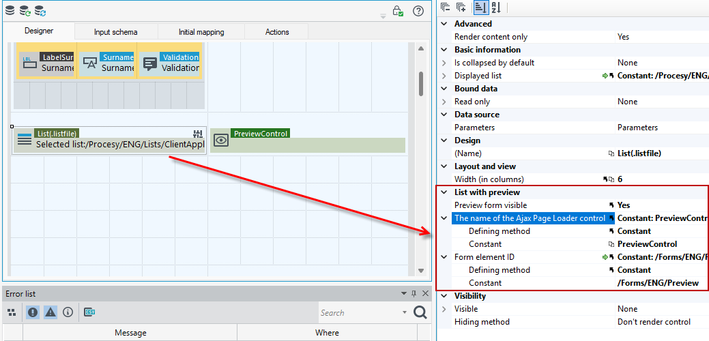The height and width of the screenshot is (341, 709).
Task: Click the magnifier search button in Error list
Action: (420, 312)
